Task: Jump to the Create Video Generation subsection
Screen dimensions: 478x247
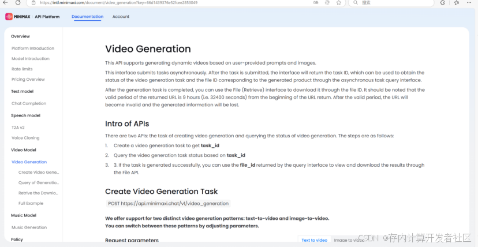Action: pyautogui.click(x=39, y=172)
